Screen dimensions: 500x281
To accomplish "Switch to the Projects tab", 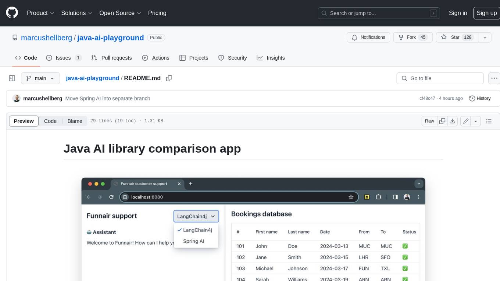I will 194,58.
